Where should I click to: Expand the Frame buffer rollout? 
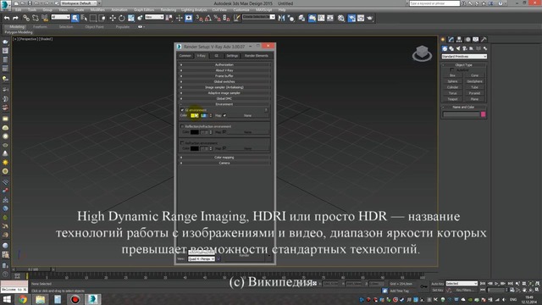click(x=224, y=76)
